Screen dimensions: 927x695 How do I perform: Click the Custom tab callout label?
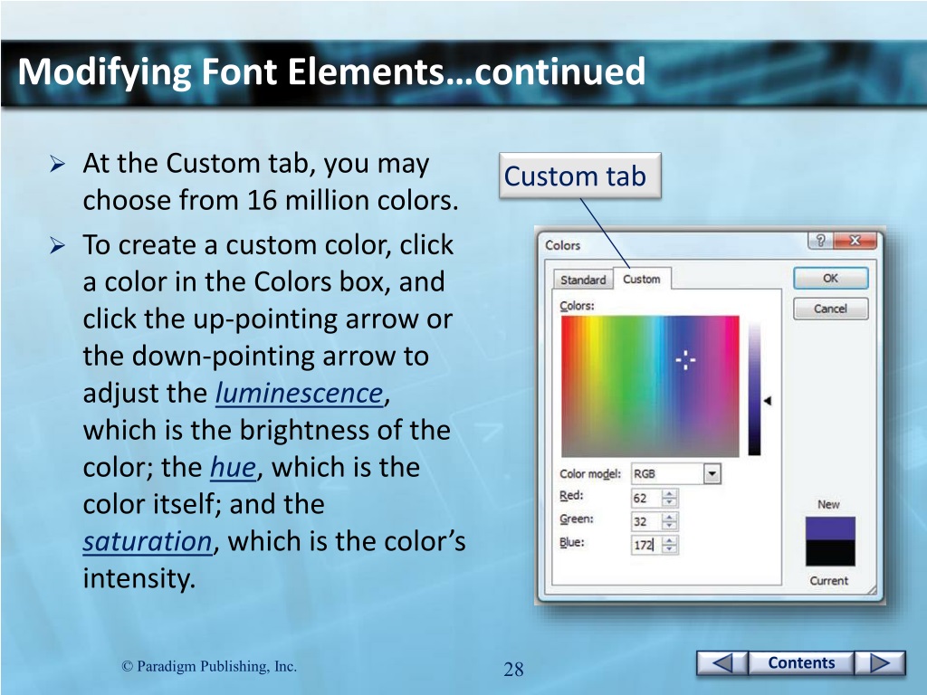click(x=580, y=176)
